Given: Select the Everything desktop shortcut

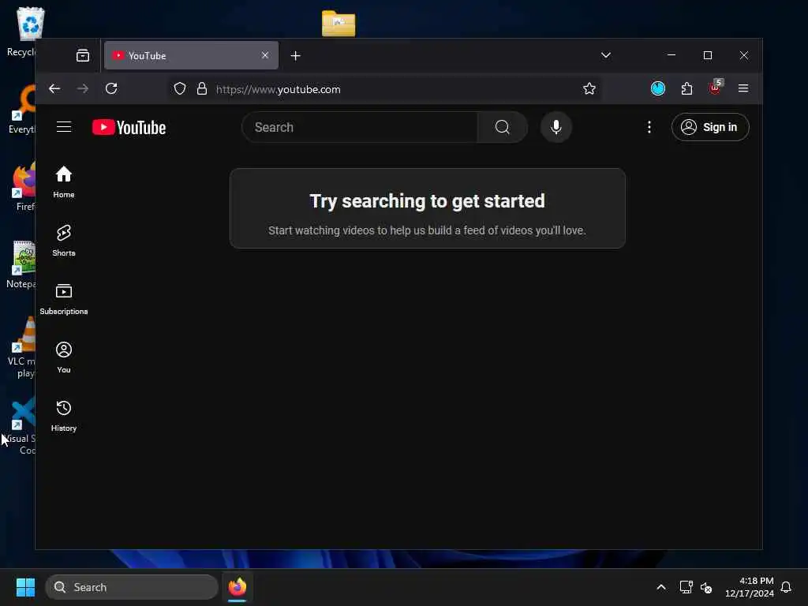Looking at the screenshot, I should click(21, 109).
